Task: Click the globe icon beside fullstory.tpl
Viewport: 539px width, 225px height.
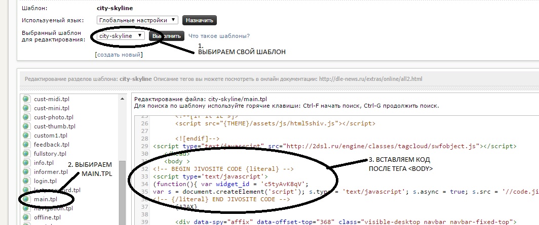Action: [26, 154]
